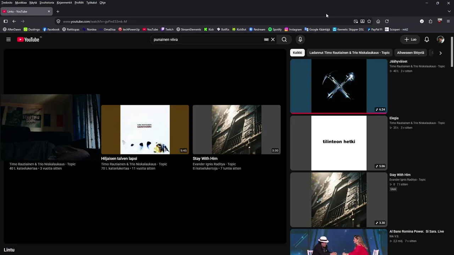The image size is (454, 255).
Task: Open the Spotify bookmark link
Action: [275, 29]
